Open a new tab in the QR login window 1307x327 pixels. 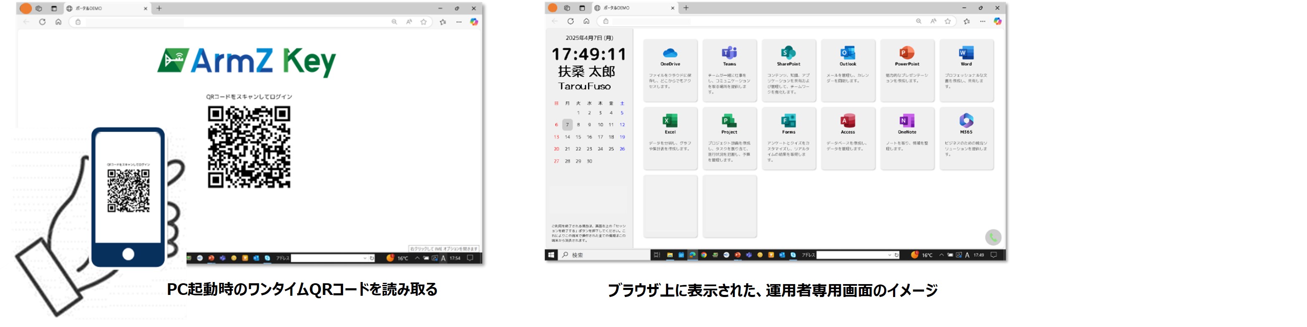pyautogui.click(x=159, y=8)
